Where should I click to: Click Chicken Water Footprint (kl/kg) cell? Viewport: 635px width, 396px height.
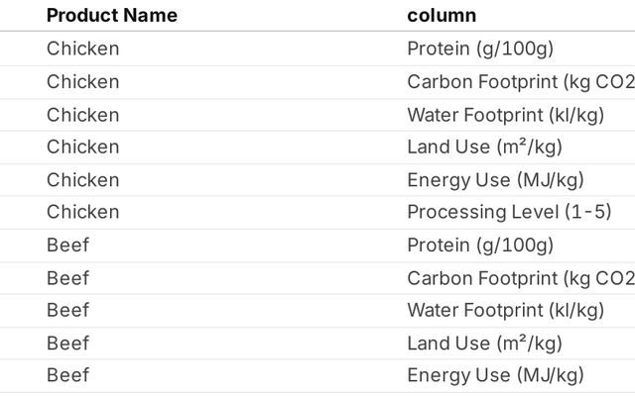point(506,115)
